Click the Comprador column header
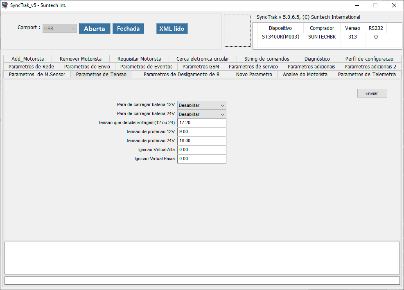Screen dimensions: 404x290 (322, 28)
